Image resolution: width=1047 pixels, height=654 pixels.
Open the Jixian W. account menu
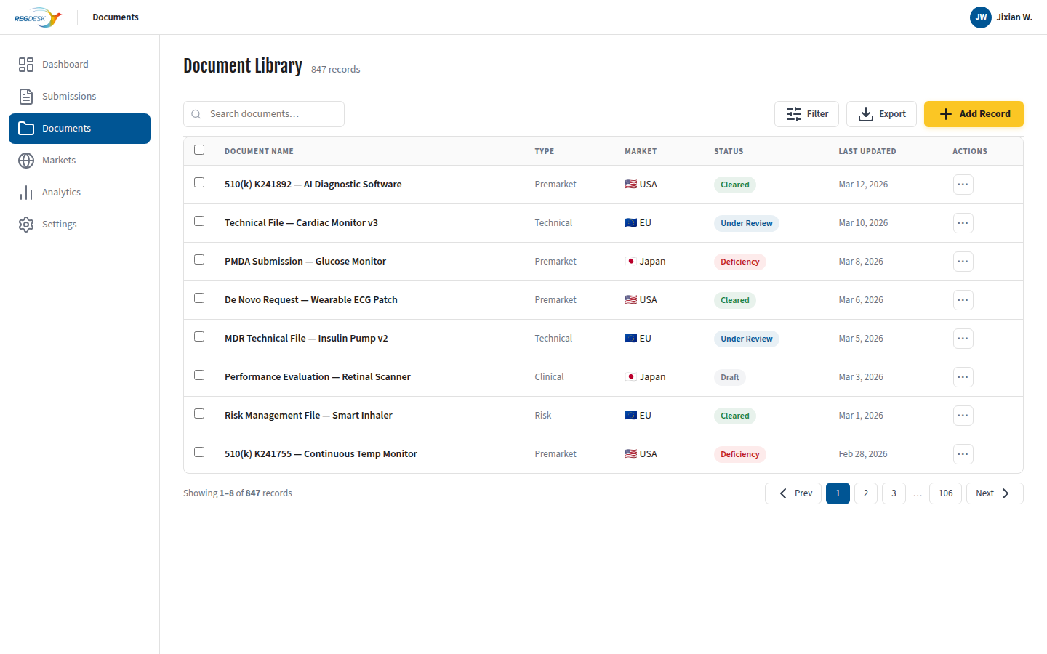(x=1001, y=17)
